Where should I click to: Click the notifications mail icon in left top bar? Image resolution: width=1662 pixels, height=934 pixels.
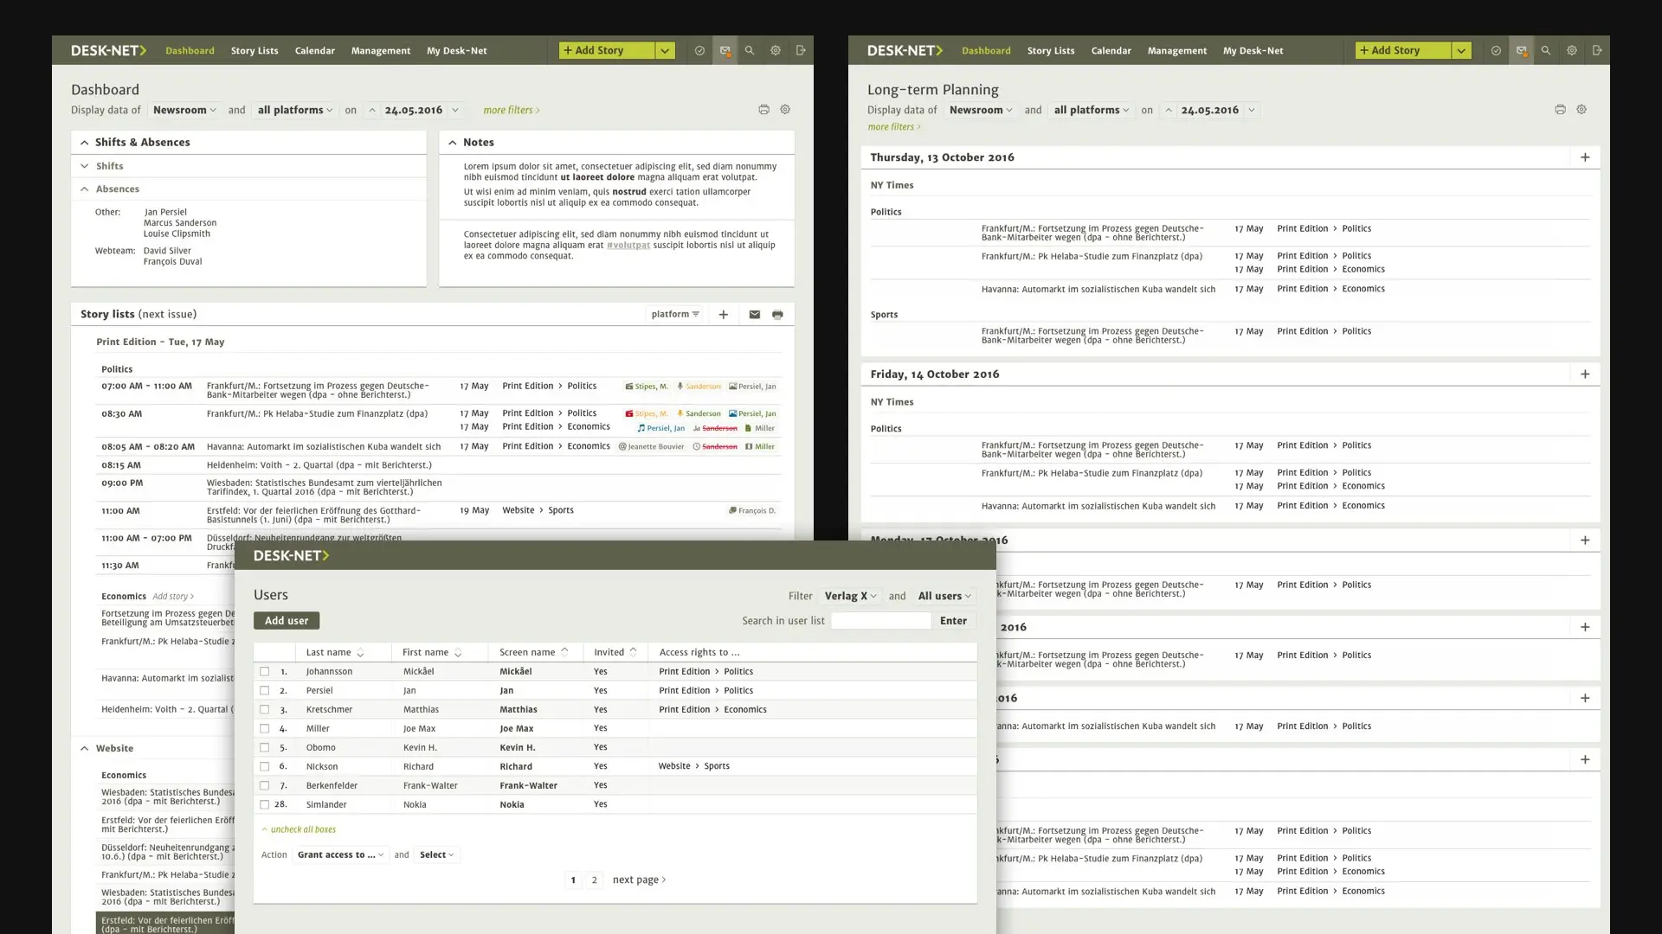pos(725,51)
